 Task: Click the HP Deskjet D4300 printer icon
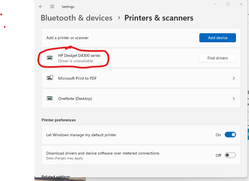point(50,58)
